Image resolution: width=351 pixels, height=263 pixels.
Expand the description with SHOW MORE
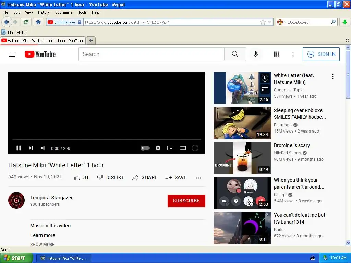[x=42, y=244]
